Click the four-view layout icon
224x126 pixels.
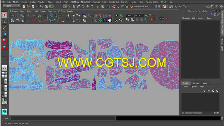[4, 75]
